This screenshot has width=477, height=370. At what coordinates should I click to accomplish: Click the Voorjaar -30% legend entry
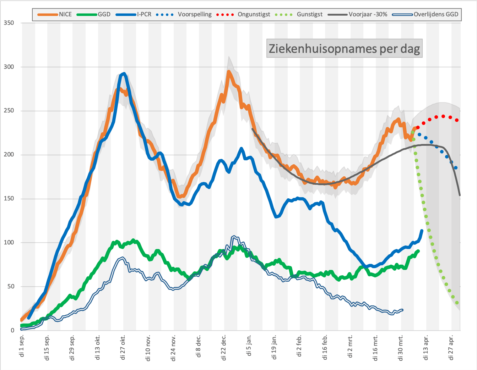[x=357, y=15]
